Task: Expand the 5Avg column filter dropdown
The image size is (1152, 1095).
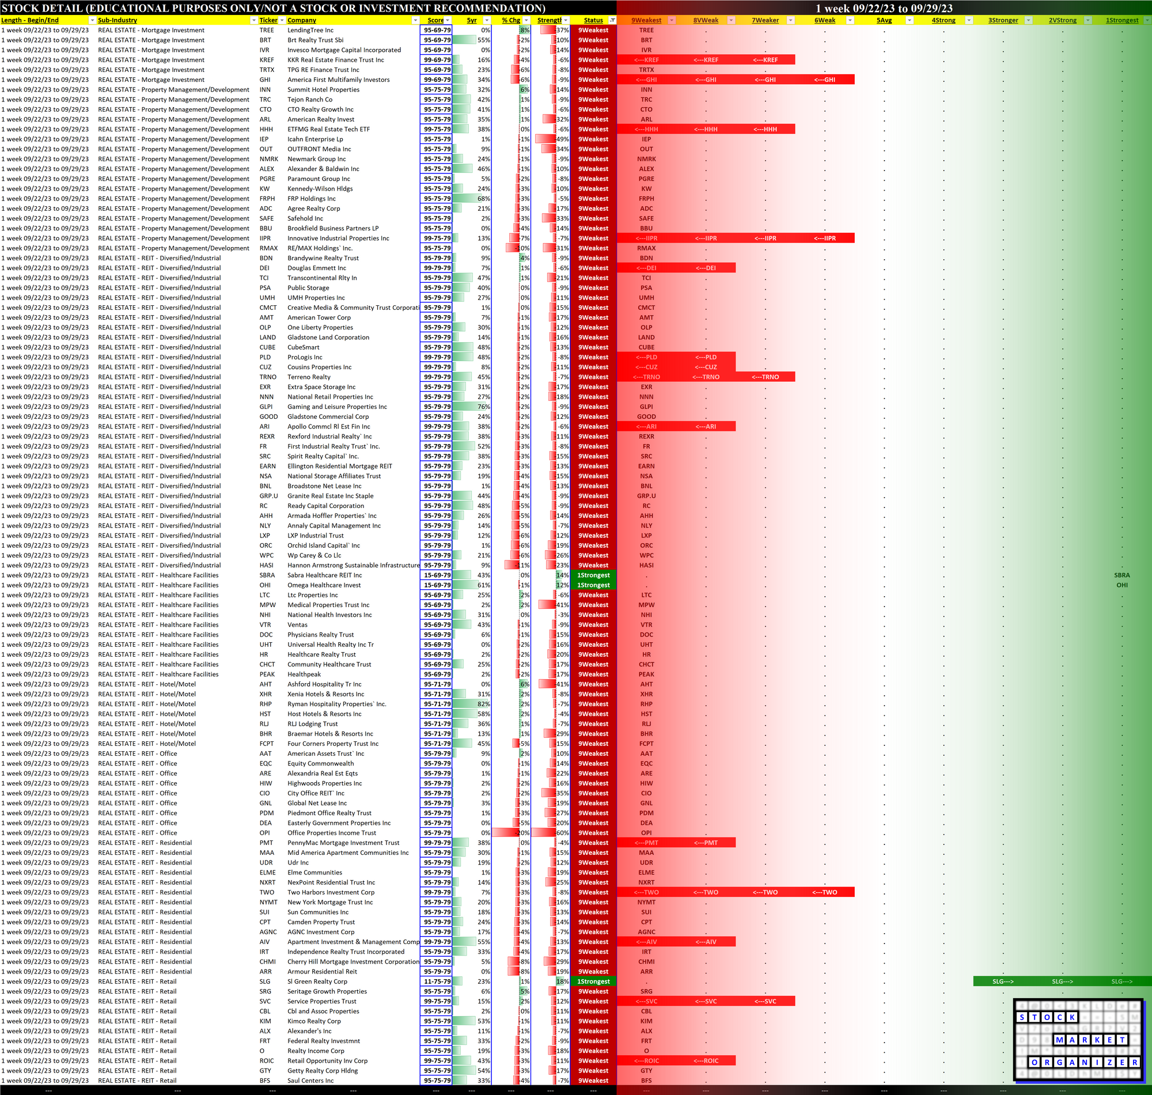Action: [910, 20]
